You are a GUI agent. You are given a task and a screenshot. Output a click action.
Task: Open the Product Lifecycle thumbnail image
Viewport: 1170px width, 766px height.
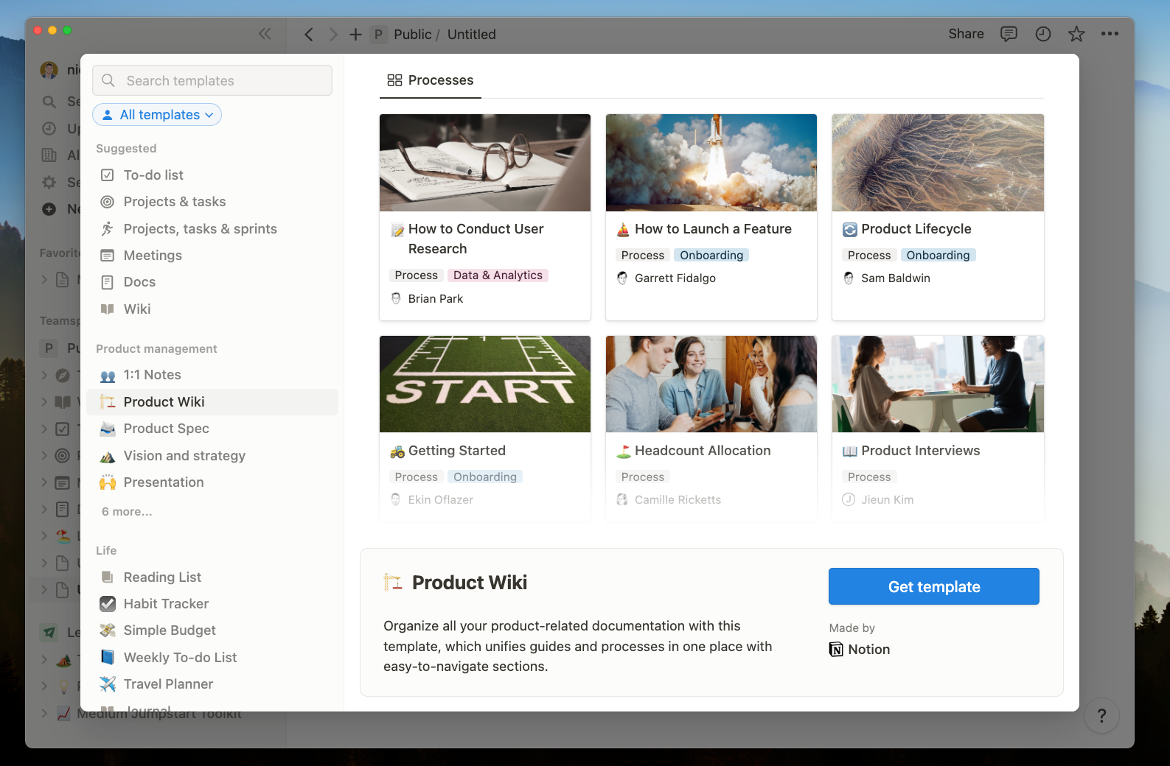tap(938, 163)
